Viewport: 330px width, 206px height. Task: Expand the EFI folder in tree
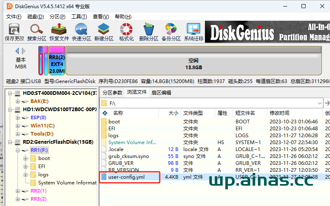(x=26, y=167)
